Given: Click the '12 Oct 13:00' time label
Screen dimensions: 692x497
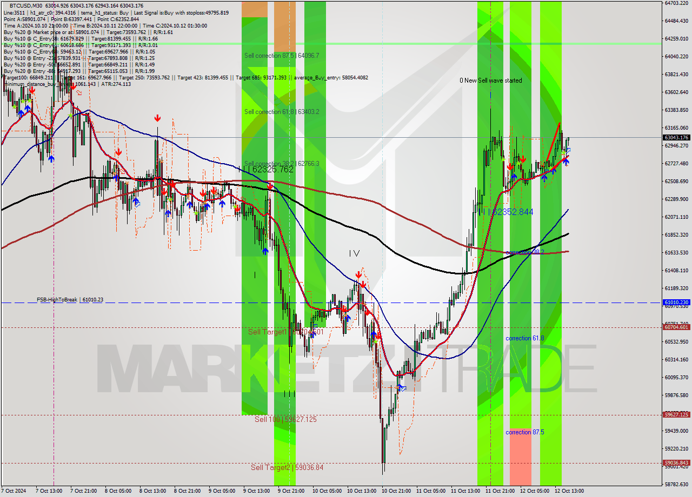Looking at the screenshot, I should coord(569,491).
